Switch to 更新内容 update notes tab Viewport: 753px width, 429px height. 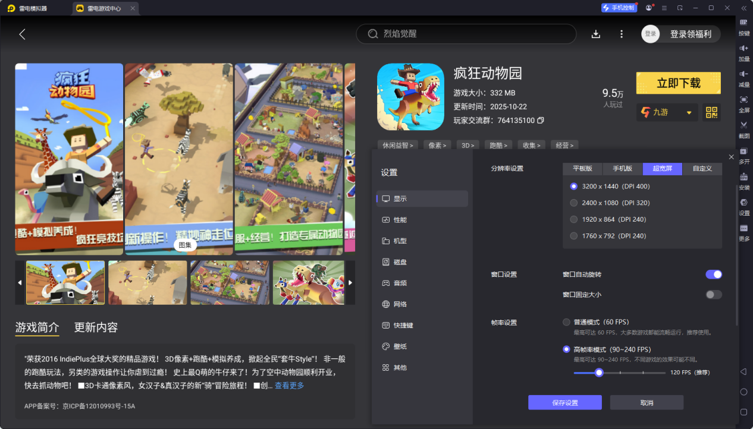click(x=96, y=327)
